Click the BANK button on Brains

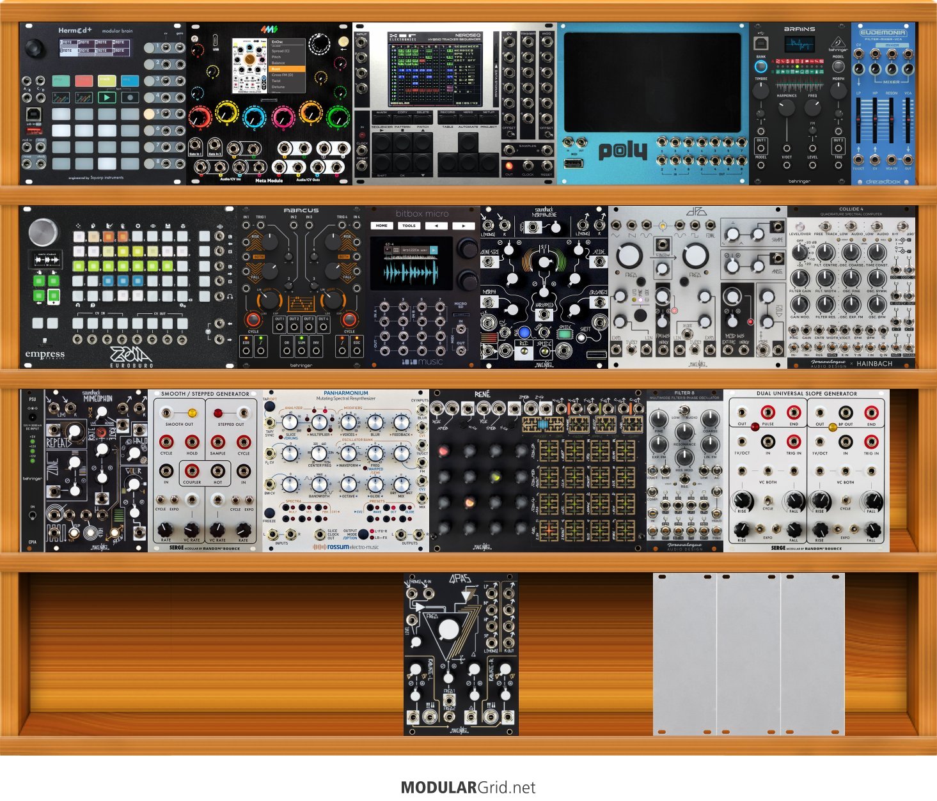[760, 66]
